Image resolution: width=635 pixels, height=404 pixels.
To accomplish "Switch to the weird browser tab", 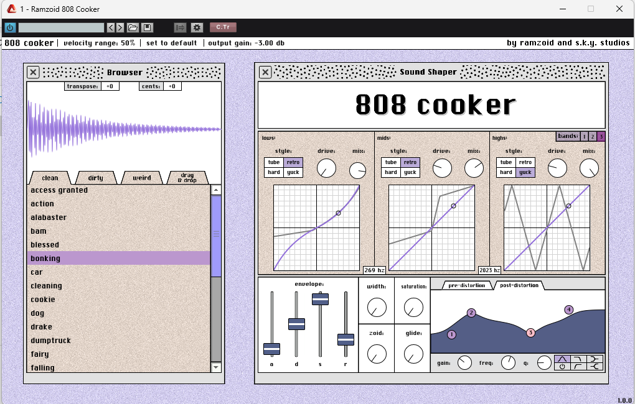I will pos(142,178).
